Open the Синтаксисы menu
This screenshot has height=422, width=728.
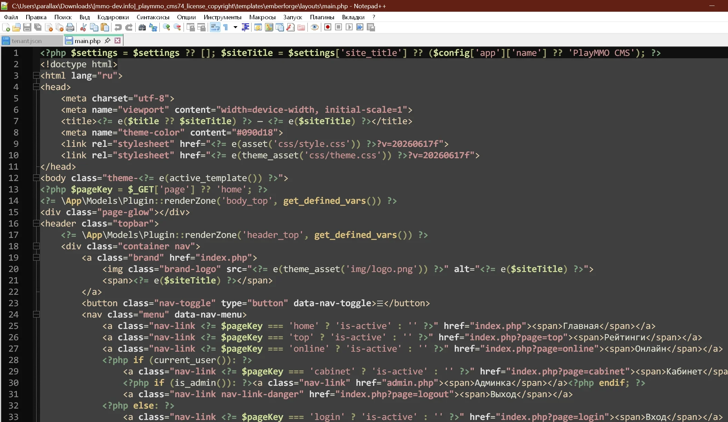pos(153,17)
